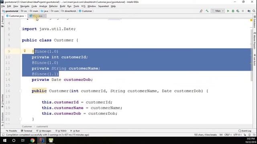The height and width of the screenshot is (144, 257).
Task: Open the Edit menu
Action: click(x=9, y=6)
